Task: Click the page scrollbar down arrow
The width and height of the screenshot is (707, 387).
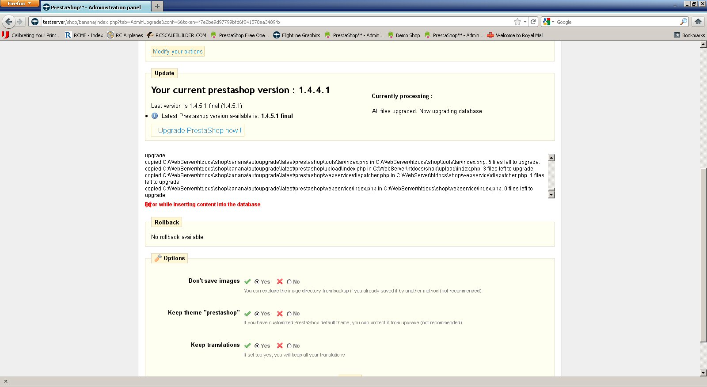Action: tap(703, 373)
